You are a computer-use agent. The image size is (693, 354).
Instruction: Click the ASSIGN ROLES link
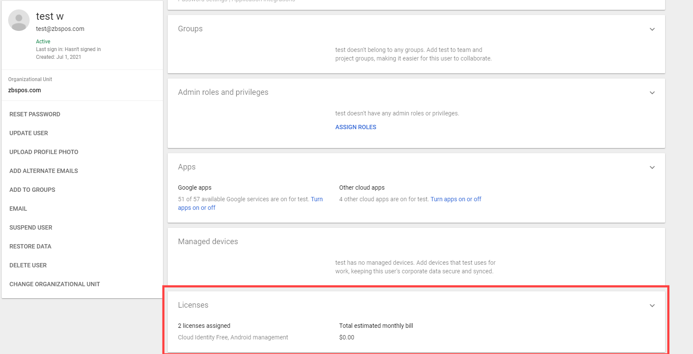[x=356, y=127]
